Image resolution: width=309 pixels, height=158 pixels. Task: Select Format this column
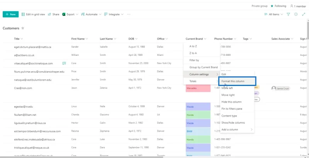(237, 81)
